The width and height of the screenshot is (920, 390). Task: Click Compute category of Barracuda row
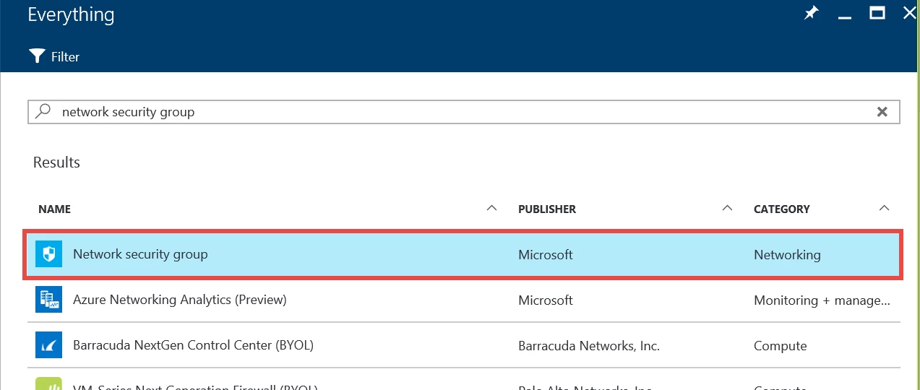(x=780, y=346)
